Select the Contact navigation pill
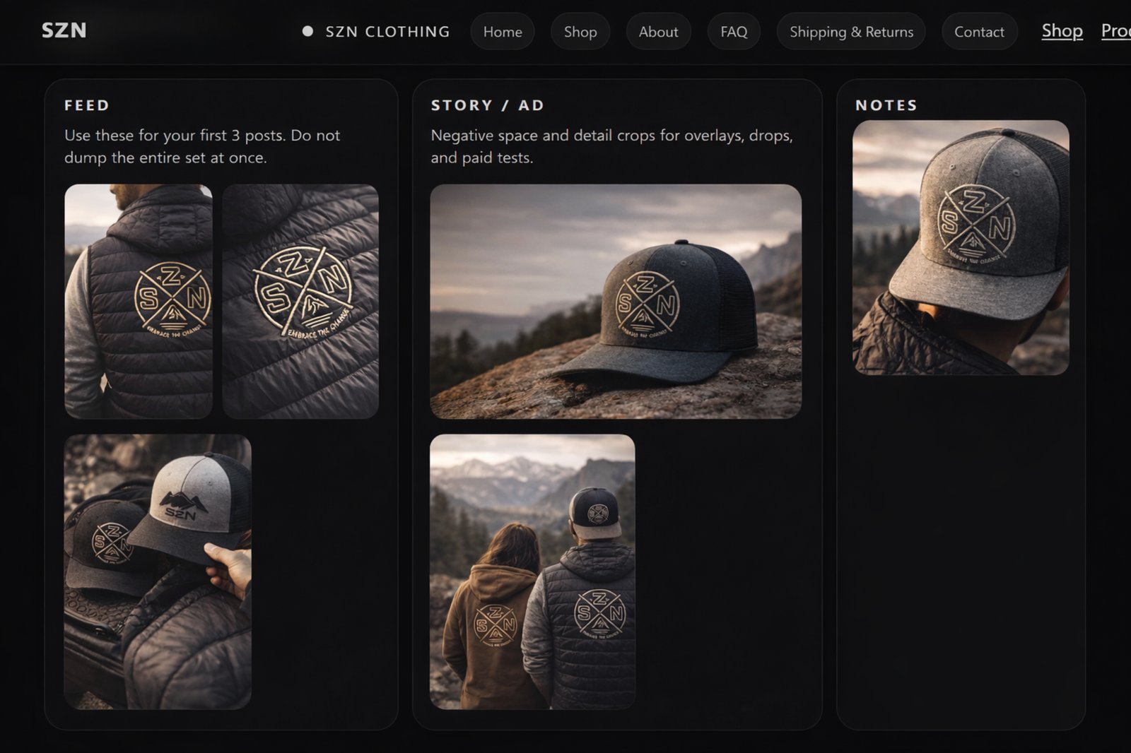Screen dimensions: 1131x753 coord(979,32)
